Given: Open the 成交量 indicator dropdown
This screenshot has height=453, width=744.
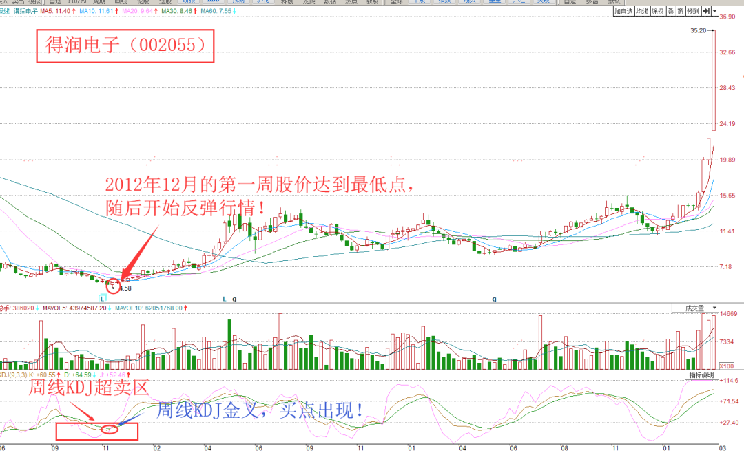Looking at the screenshot, I should [x=695, y=308].
